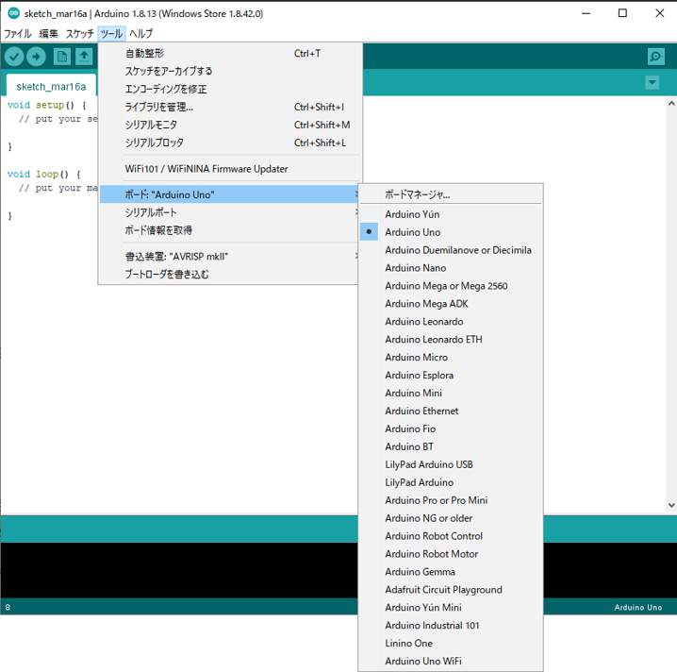
Task: Click the Upload arrow toolbar icon
Action: point(36,57)
